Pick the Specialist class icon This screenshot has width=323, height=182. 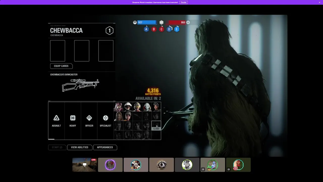(105, 118)
